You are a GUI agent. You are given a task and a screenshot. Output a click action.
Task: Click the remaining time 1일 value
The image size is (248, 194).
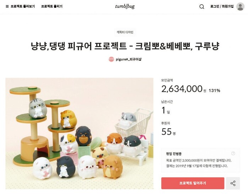pyautogui.click(x=166, y=110)
